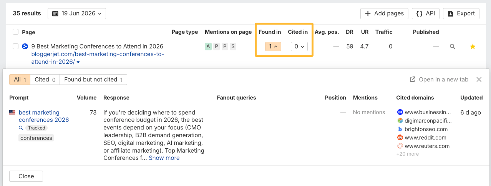
Task: Click the BrightonSEO domain icon
Action: [400, 129]
